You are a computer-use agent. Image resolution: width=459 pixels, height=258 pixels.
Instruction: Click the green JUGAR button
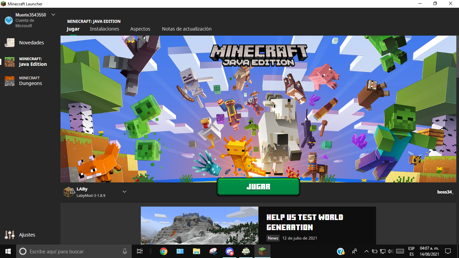pos(258,187)
